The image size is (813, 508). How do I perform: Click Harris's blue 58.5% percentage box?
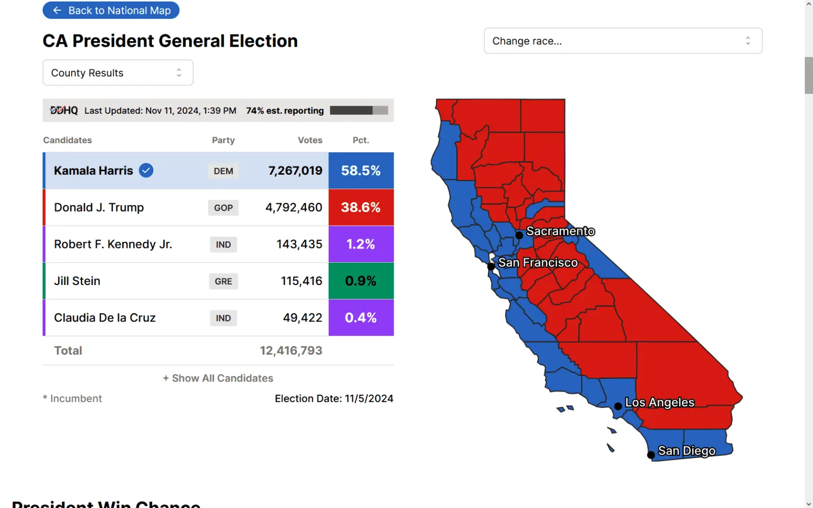click(x=361, y=171)
